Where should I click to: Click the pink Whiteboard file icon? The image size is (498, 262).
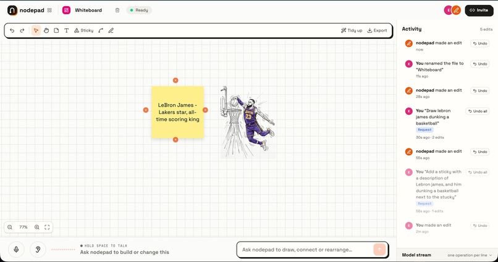tap(66, 10)
